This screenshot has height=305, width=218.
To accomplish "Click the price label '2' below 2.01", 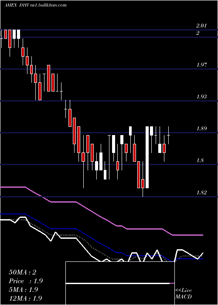I will pyautogui.click(x=198, y=33).
